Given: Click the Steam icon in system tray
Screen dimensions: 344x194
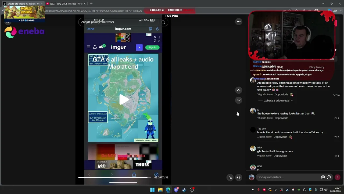Looking at the screenshot, I should click(287, 190).
